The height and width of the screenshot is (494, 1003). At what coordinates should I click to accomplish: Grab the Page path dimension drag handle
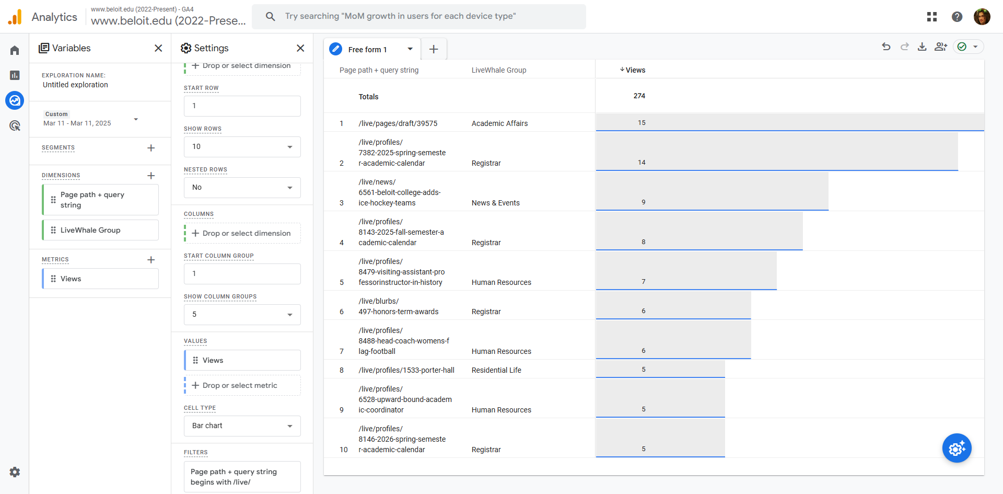click(53, 200)
